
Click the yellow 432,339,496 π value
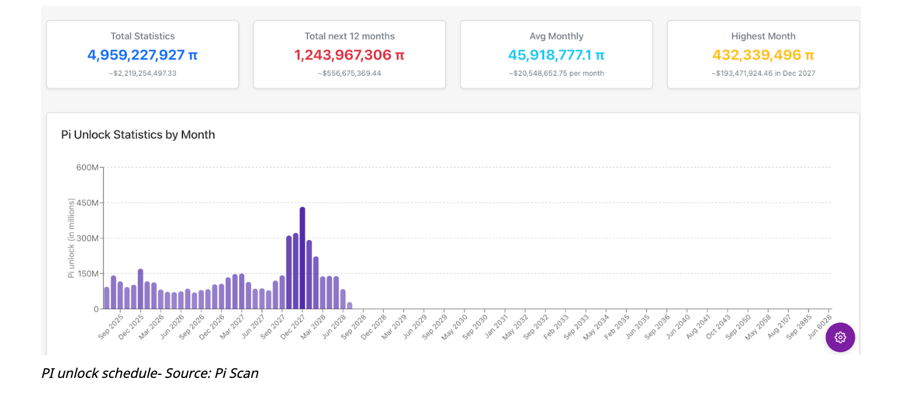763,55
